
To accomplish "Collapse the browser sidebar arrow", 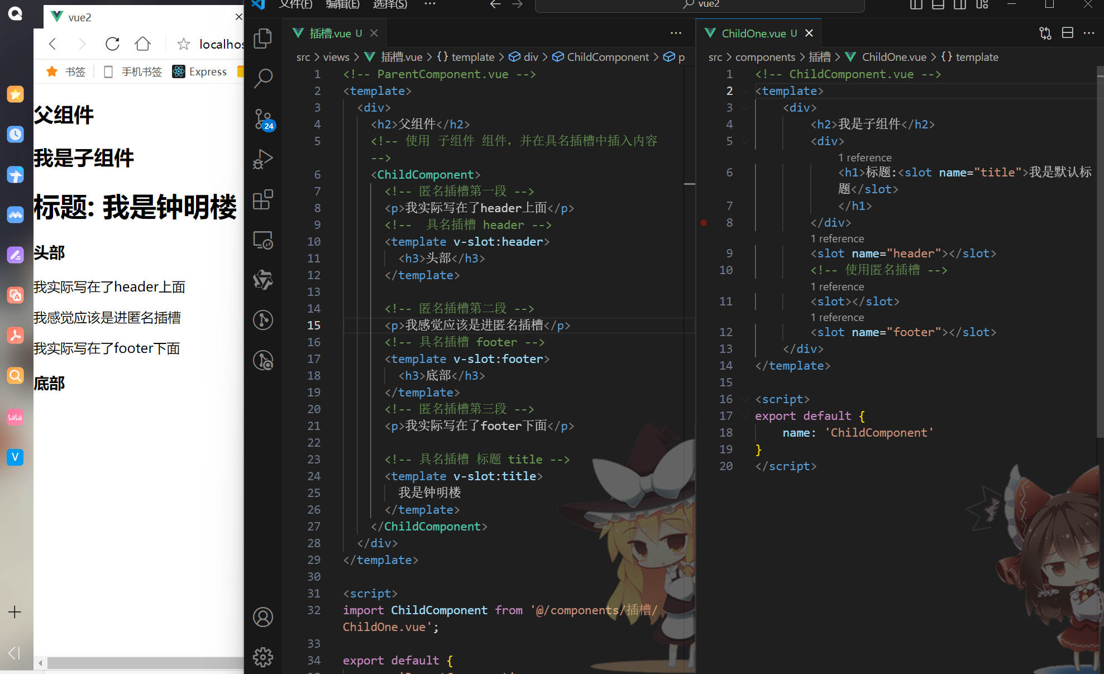I will [14, 653].
